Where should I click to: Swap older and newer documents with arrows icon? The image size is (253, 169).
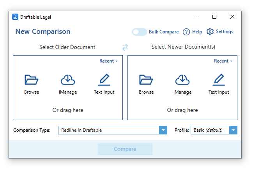pyautogui.click(x=125, y=47)
